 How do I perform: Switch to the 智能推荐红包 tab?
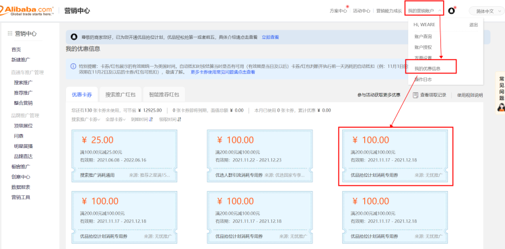pyautogui.click(x=164, y=95)
